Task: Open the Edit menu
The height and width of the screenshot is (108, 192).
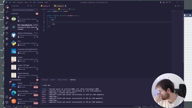Action: coord(14,2)
